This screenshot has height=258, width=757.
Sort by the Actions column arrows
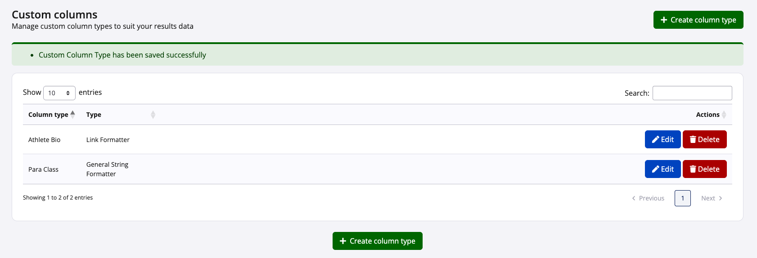(724, 115)
